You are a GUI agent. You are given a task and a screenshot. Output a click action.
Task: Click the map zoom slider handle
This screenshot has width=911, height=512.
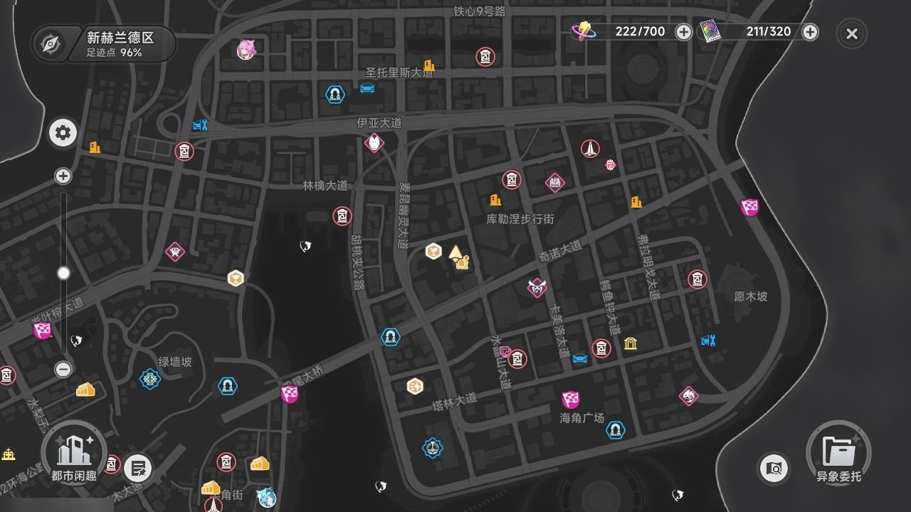(63, 273)
